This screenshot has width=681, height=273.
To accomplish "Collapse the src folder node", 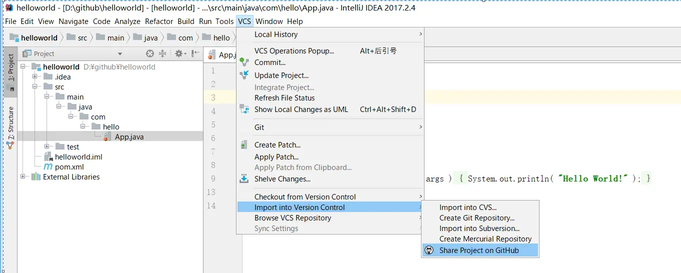I will (35, 86).
